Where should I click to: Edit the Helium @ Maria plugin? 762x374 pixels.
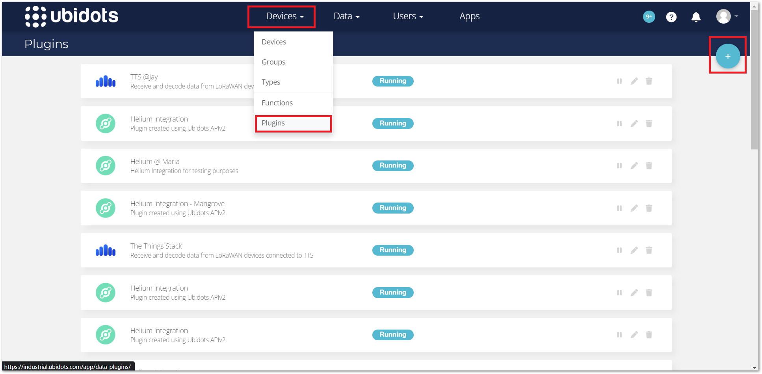pyautogui.click(x=634, y=166)
